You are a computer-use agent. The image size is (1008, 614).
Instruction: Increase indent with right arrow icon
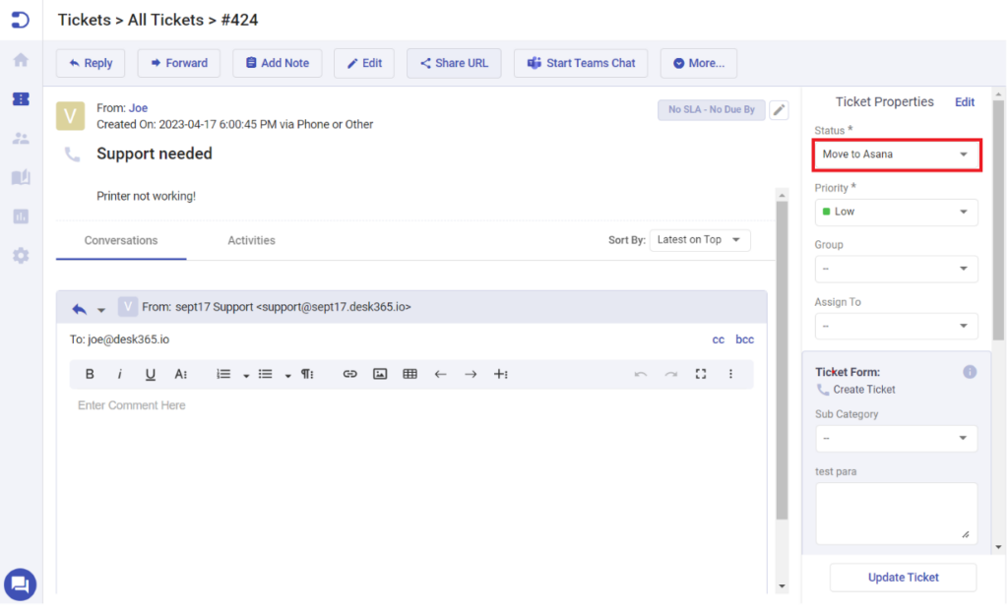click(471, 374)
